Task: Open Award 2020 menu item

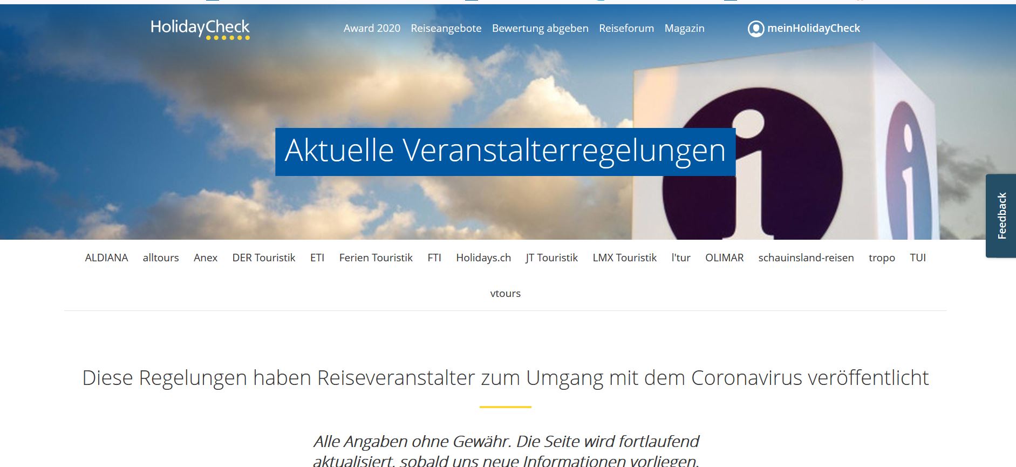Action: click(372, 28)
